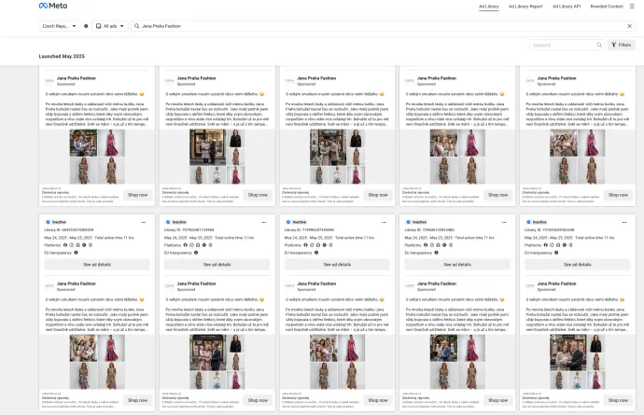644x415 pixels.
Task: Focus the Keyword input field
Action: tap(563, 45)
